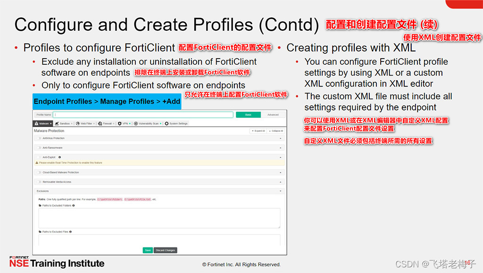Open the System Settings tab
This screenshot has width=483, height=273.
pyautogui.click(x=176, y=123)
